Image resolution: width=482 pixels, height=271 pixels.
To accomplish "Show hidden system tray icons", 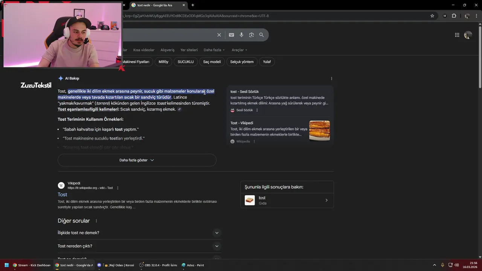I will [434, 265].
